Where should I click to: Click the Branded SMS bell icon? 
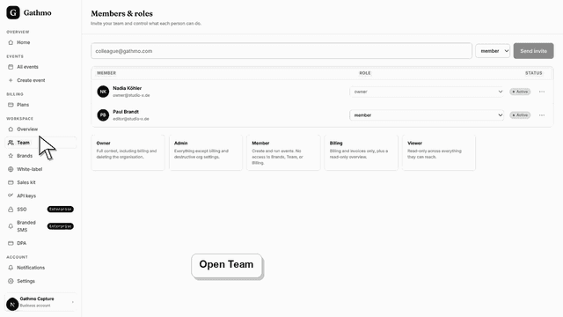point(11,226)
